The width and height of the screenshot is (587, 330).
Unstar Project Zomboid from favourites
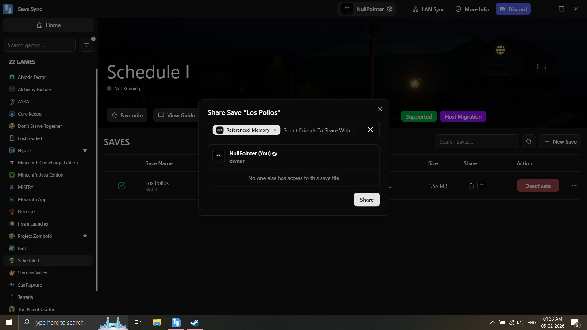click(85, 236)
